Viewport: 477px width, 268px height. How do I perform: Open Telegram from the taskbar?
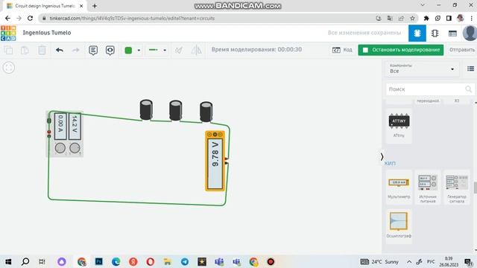pos(184,261)
